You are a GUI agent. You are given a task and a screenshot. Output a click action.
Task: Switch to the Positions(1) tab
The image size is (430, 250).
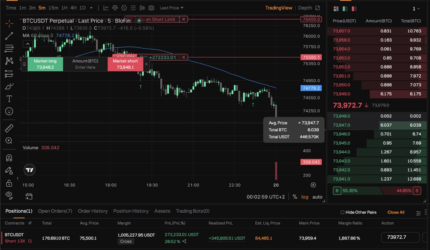19,211
